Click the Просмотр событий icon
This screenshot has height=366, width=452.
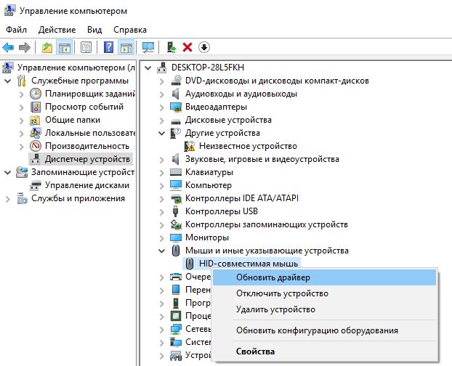36,107
